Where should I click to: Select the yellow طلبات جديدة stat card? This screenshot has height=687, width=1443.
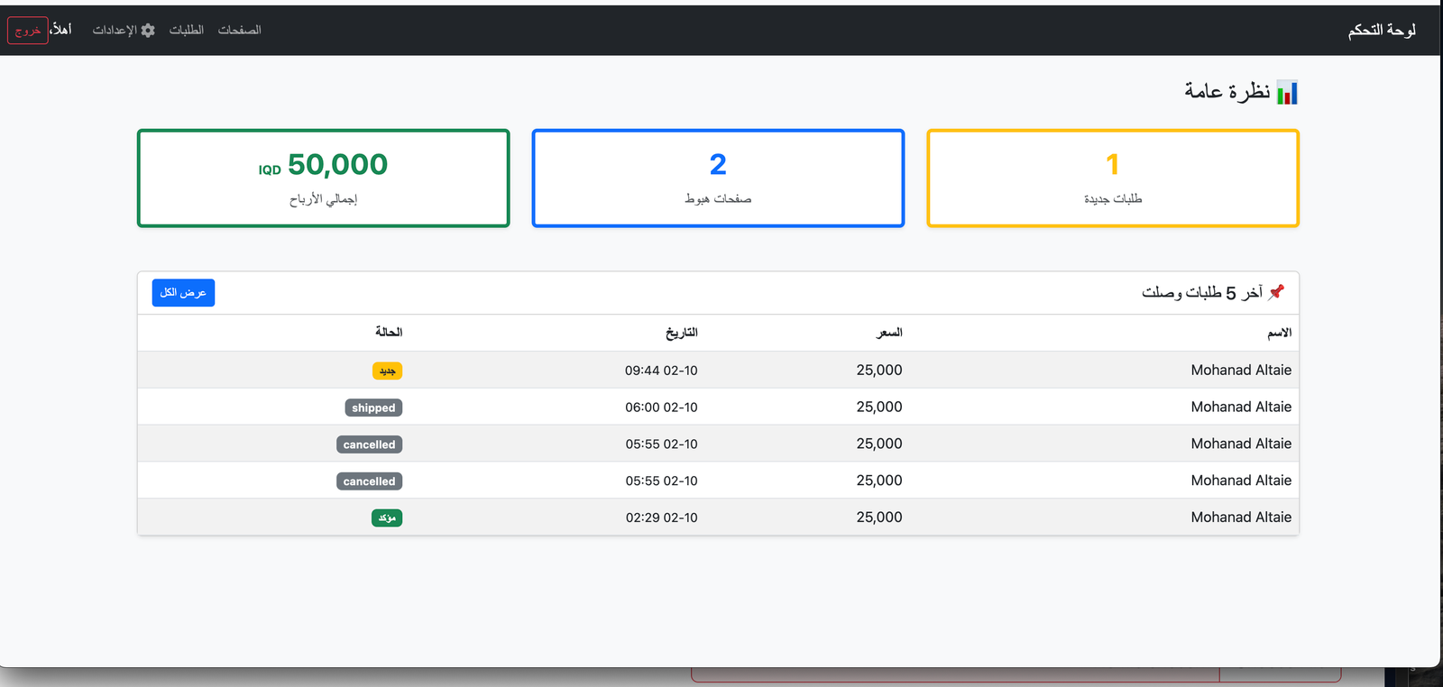pyautogui.click(x=1112, y=179)
